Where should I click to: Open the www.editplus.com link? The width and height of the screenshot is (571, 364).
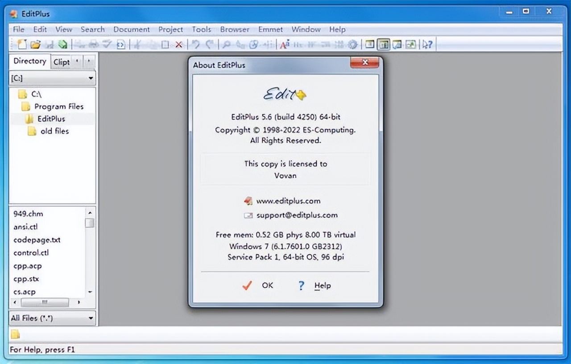pyautogui.click(x=288, y=201)
